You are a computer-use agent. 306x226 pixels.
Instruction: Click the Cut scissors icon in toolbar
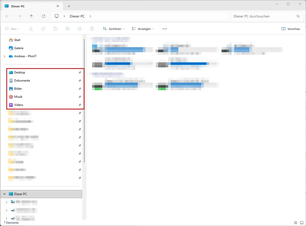pyautogui.click(x=31, y=29)
